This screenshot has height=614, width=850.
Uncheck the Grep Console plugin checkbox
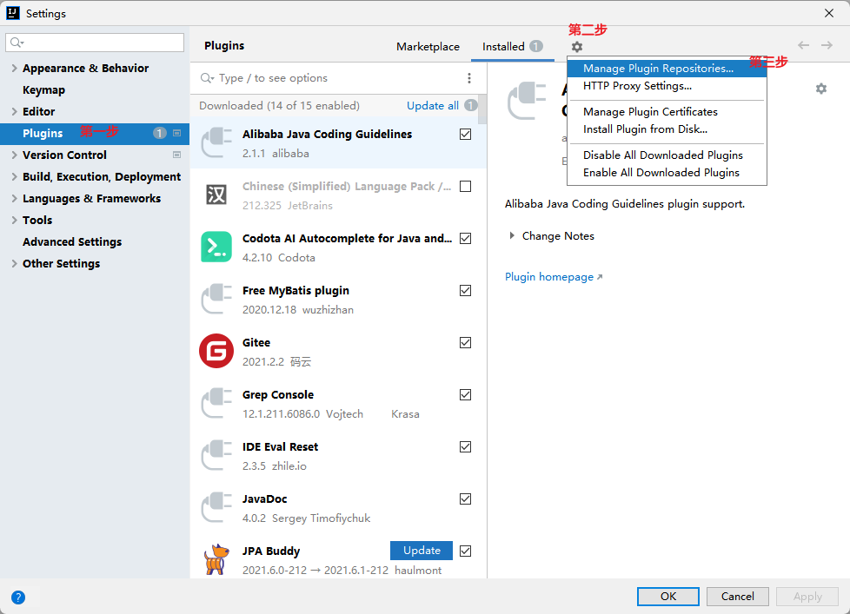point(466,395)
